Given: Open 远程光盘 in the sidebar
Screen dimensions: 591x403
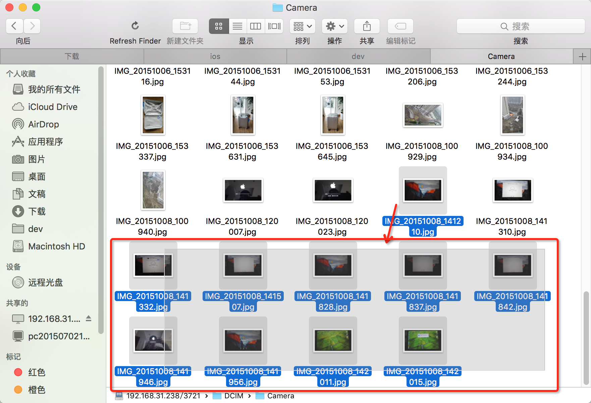Looking at the screenshot, I should (x=38, y=283).
